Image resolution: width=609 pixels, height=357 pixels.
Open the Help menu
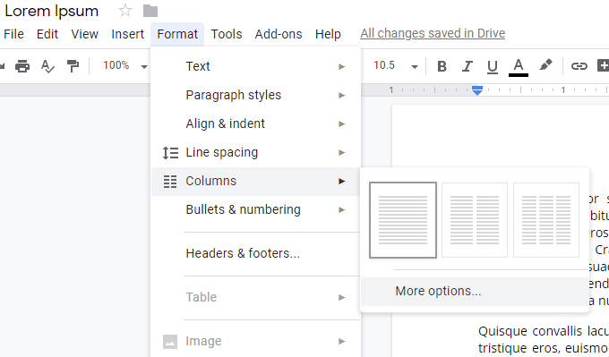pos(328,34)
